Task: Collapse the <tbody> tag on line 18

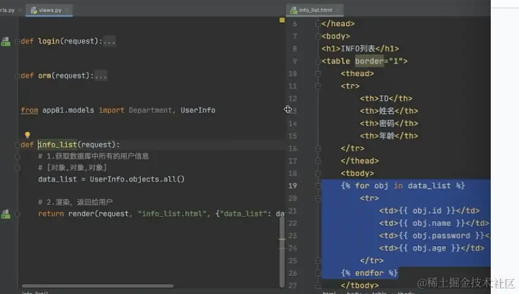Action: [x=318, y=173]
